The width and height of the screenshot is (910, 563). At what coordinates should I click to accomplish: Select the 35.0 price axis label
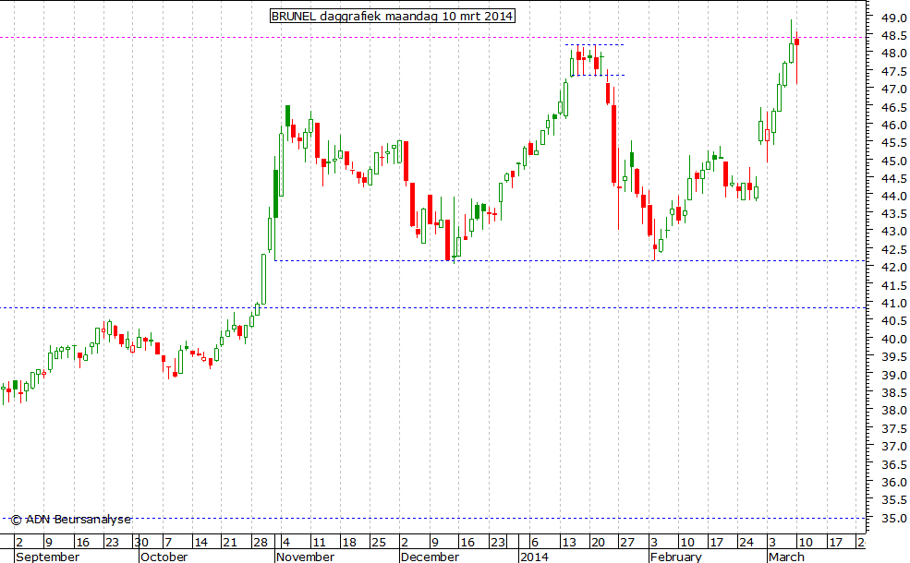[893, 518]
